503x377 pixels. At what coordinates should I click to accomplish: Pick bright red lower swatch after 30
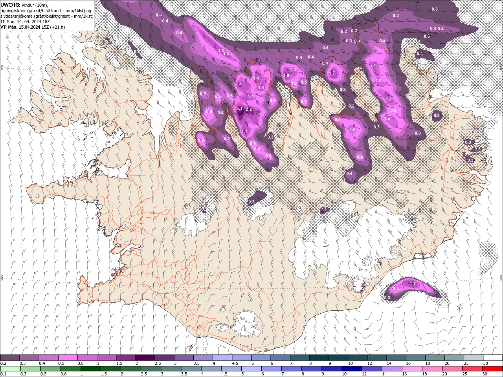point(493,369)
